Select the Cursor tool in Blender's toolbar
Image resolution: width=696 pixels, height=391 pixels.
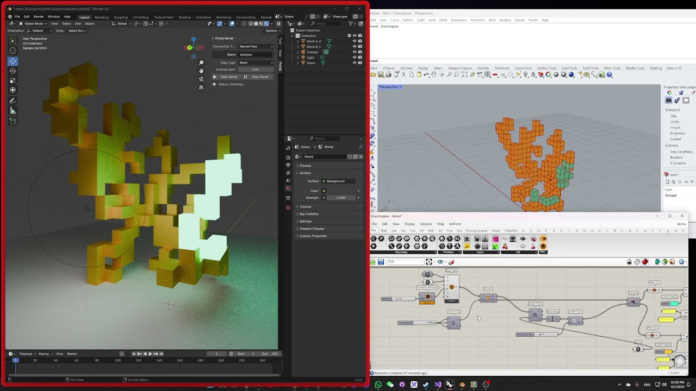[13, 51]
